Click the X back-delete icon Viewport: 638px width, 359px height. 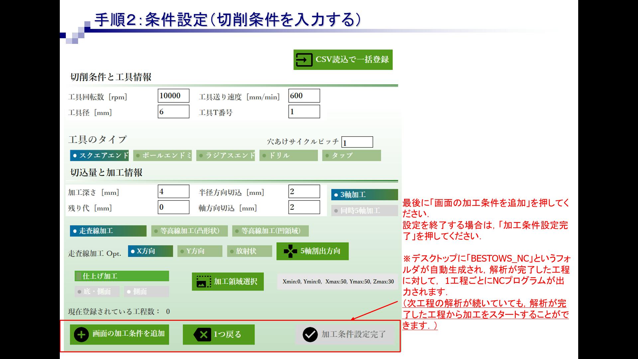tap(203, 335)
